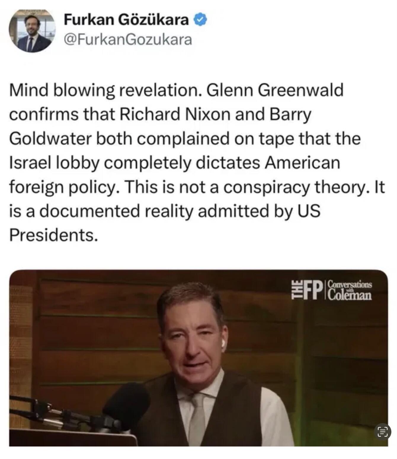Play the embedded interview video
This screenshot has width=397, height=459.
click(x=198, y=358)
